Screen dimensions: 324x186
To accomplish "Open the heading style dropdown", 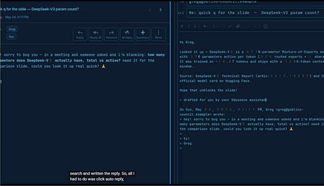I will 206,26.
